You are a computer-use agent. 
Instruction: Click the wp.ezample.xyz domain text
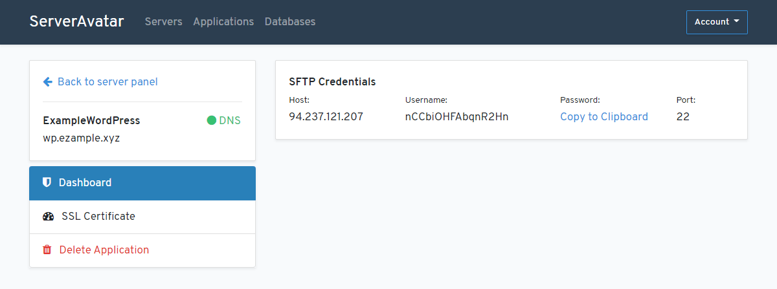81,138
